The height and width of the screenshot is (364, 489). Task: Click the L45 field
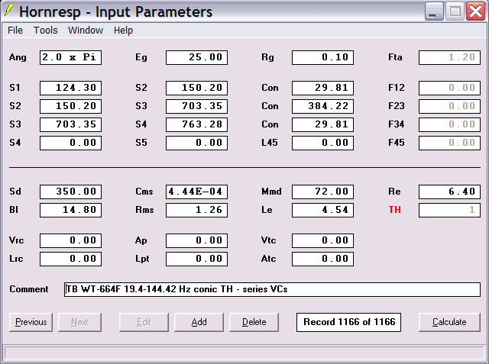pyautogui.click(x=322, y=143)
